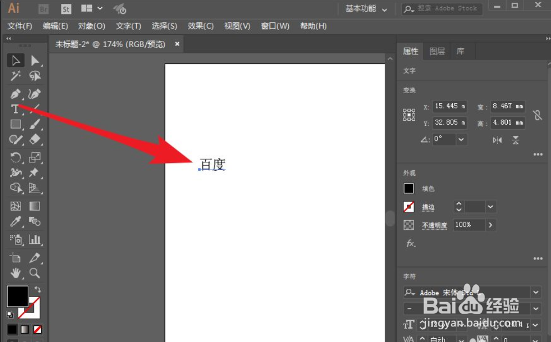Image resolution: width=551 pixels, height=342 pixels.
Task: Open the 效果(C) menu
Action: [201, 26]
